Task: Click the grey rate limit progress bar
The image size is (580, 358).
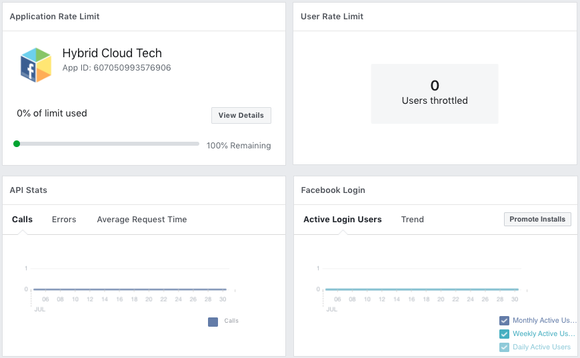Action: pyautogui.click(x=109, y=144)
